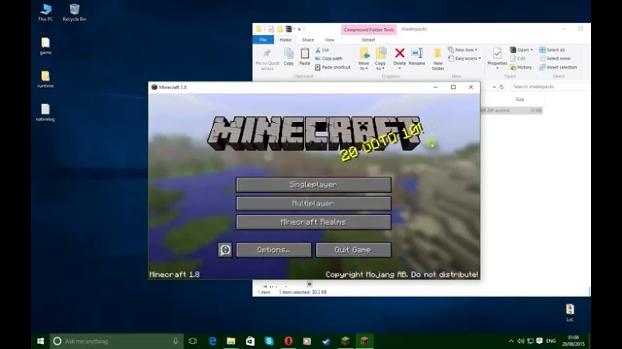The image size is (622, 349).
Task: Click the Minecraft grass block taskbar icon
Action: tap(345, 341)
